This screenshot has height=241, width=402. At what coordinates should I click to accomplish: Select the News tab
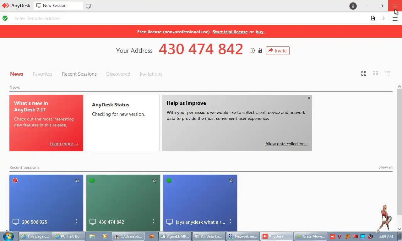pyautogui.click(x=17, y=74)
